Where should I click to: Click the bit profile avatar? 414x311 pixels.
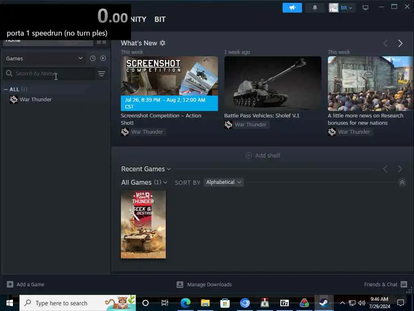point(334,8)
